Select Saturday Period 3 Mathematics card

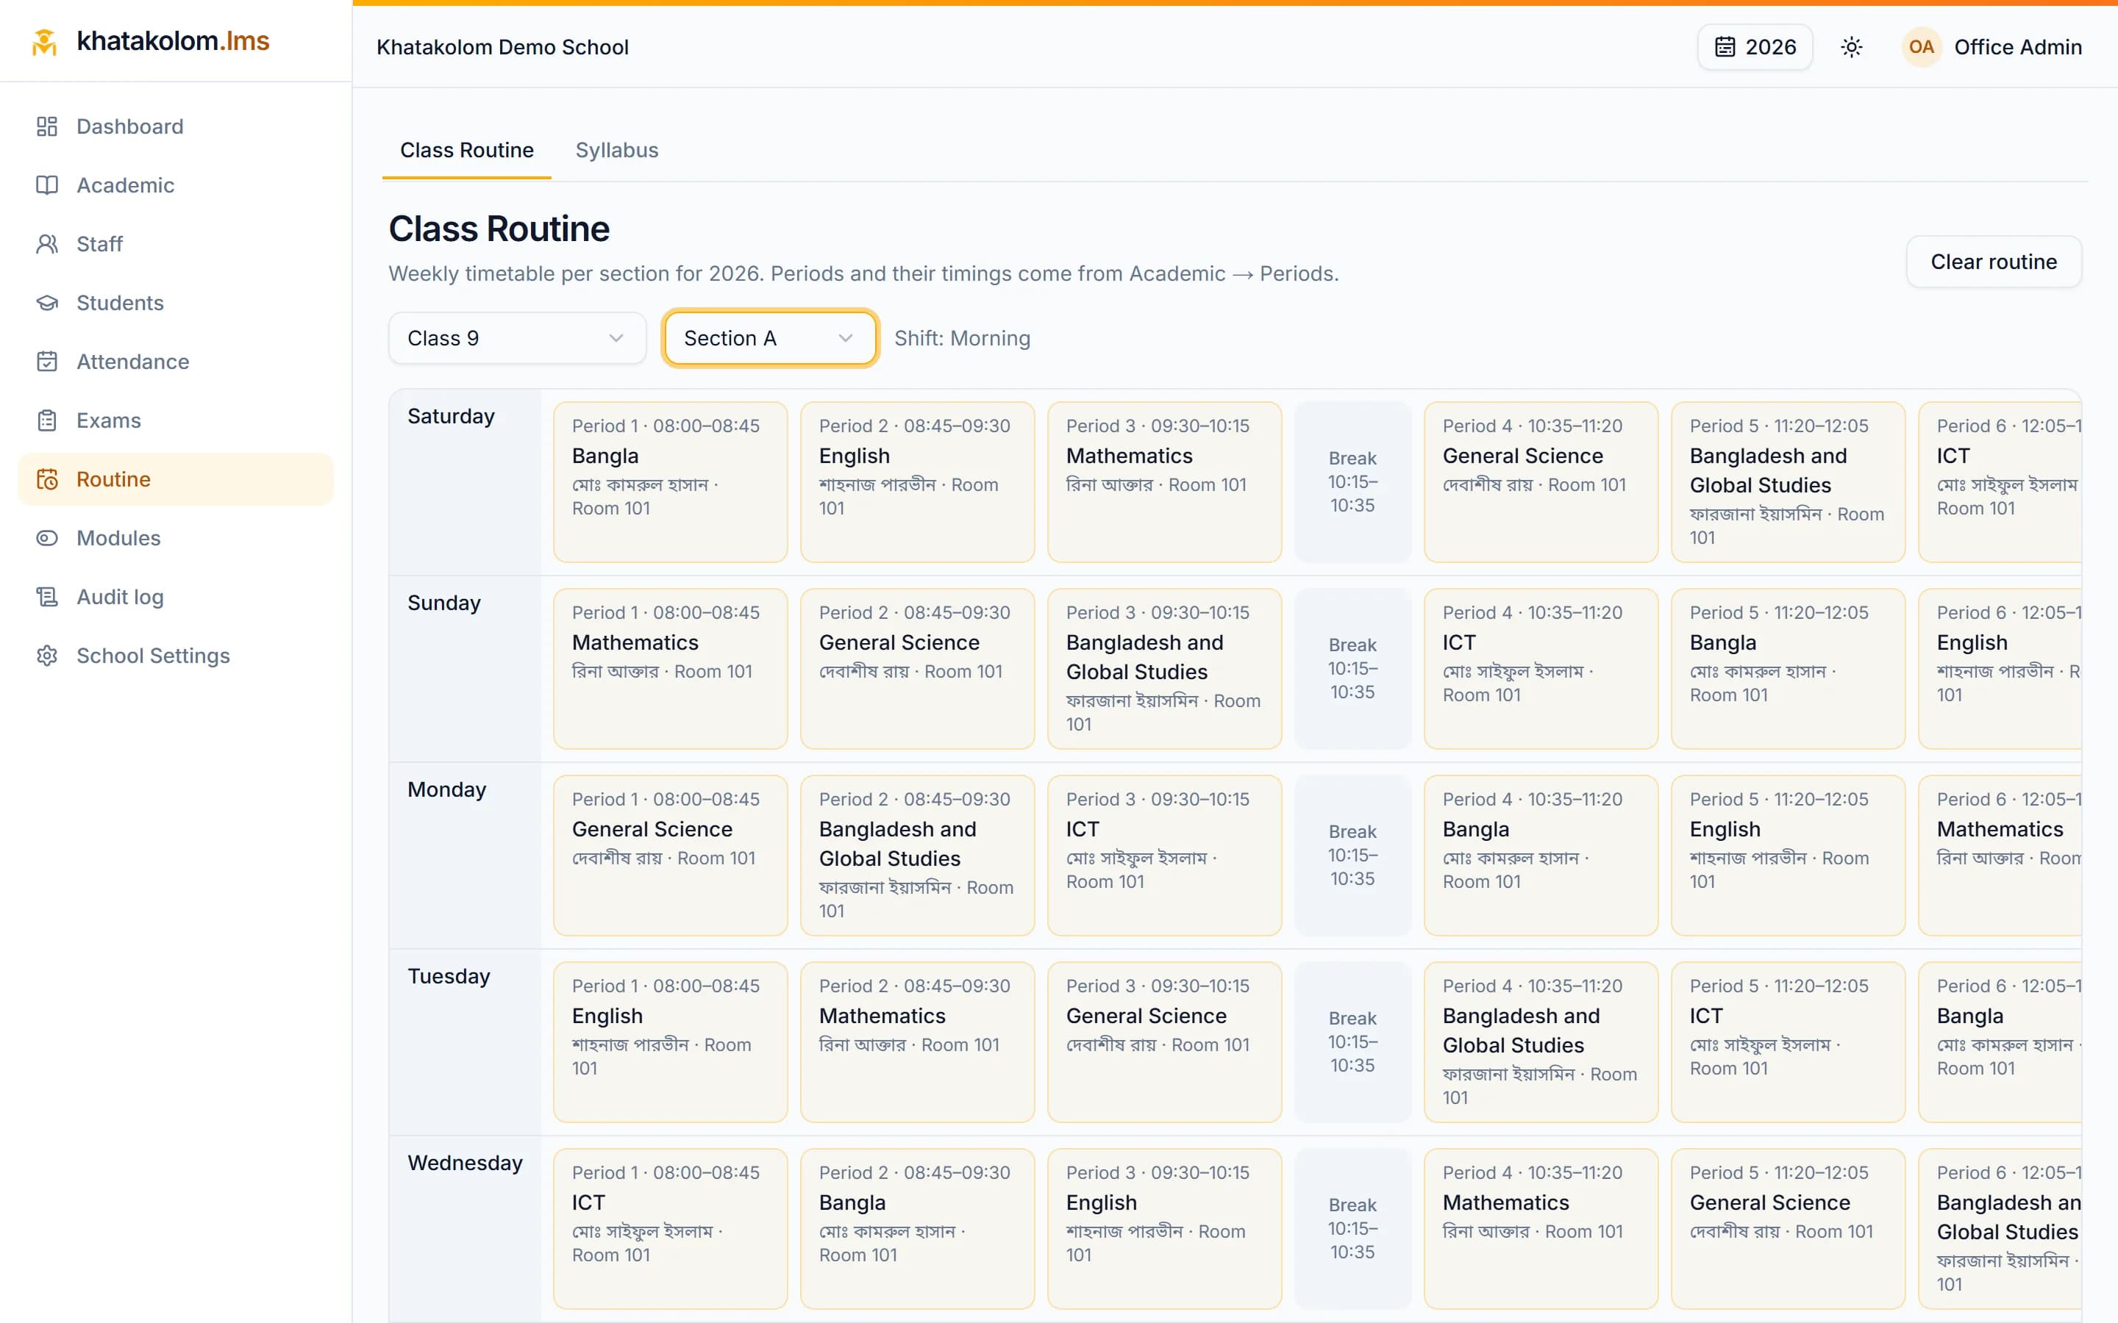(x=1164, y=482)
